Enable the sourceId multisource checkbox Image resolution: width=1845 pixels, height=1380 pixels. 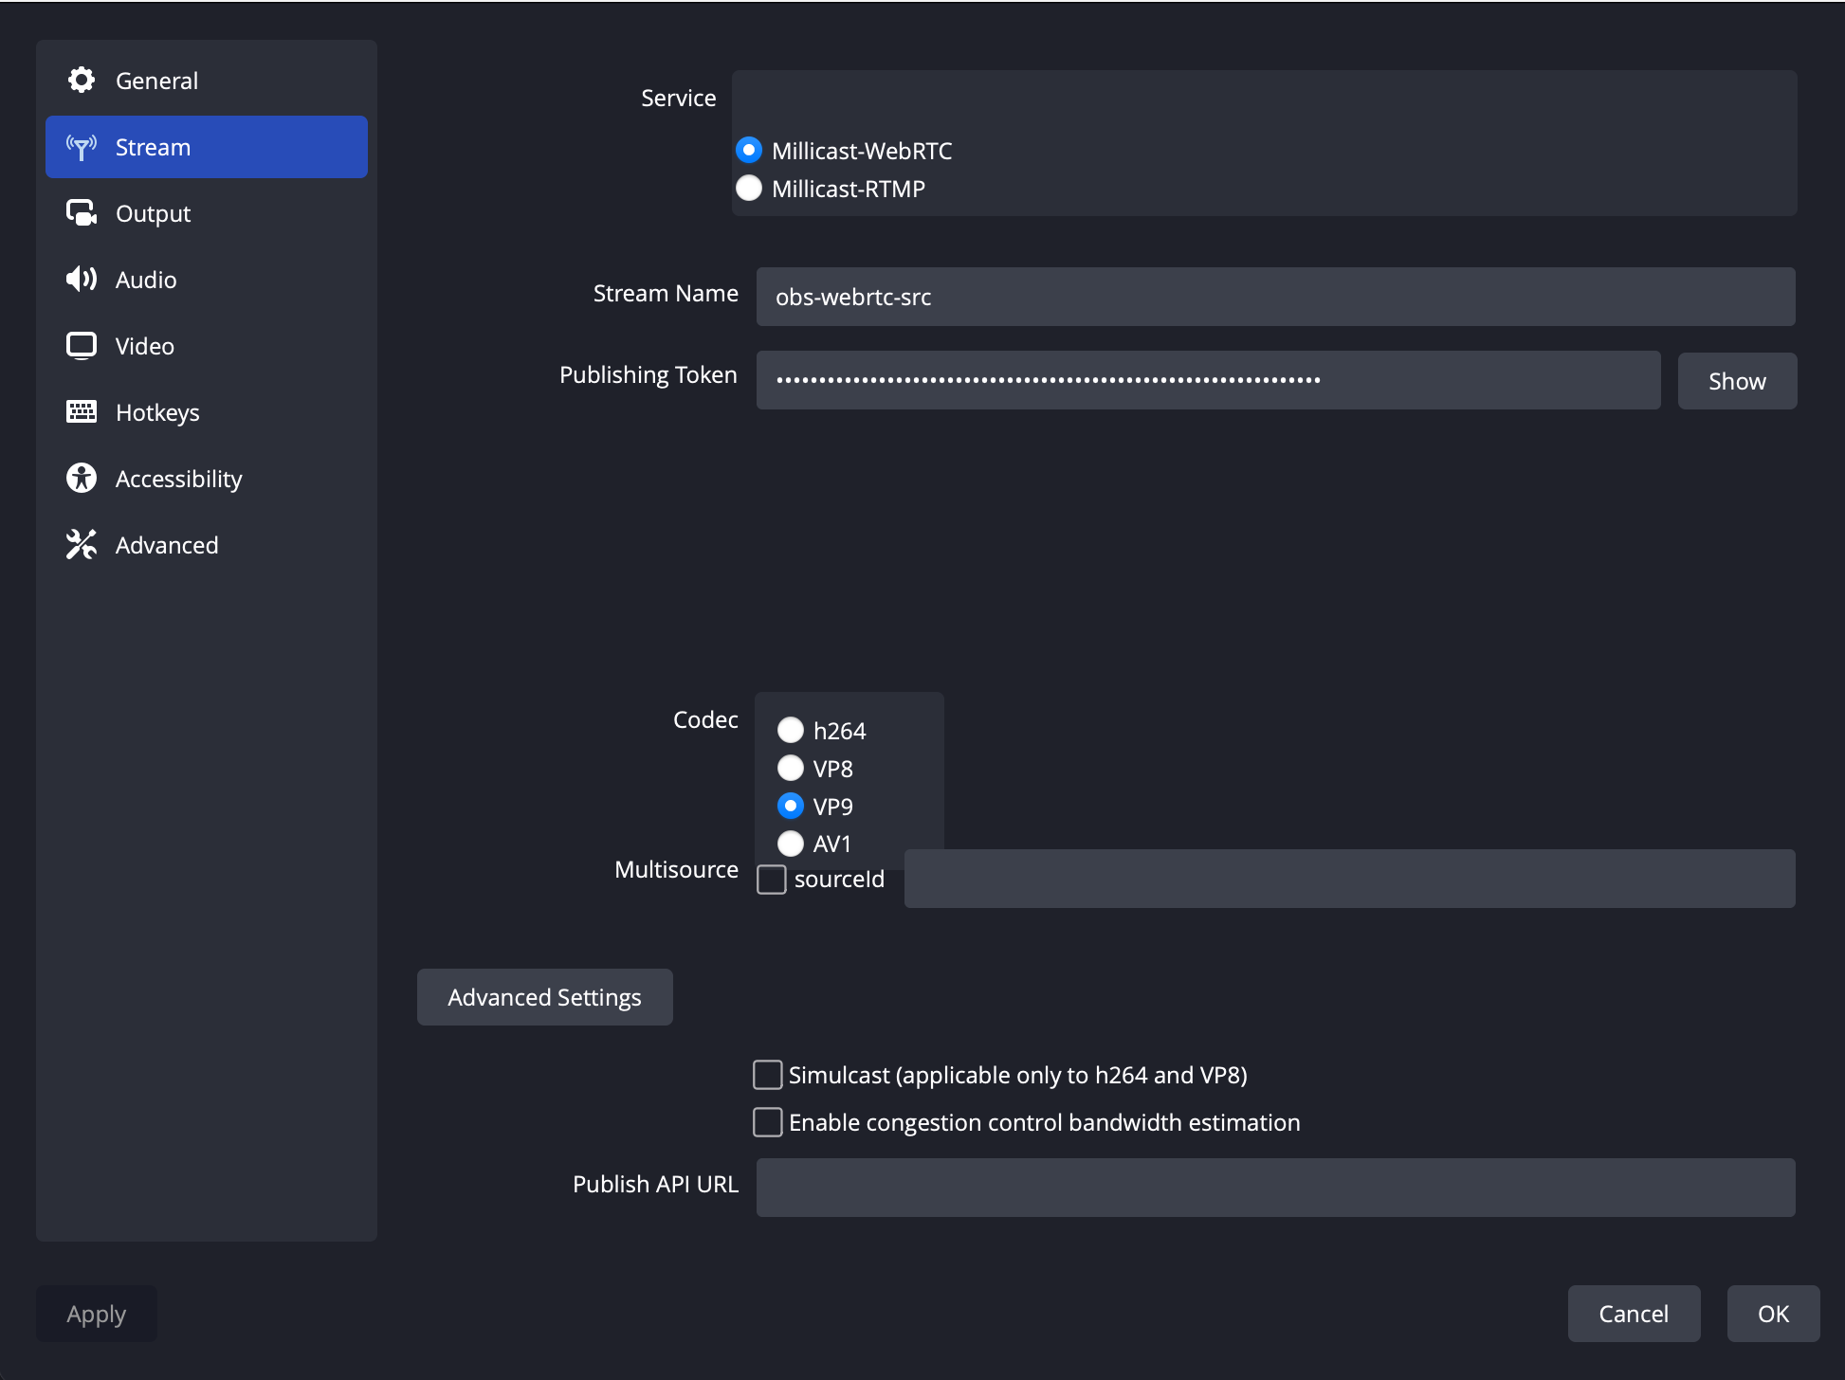tap(772, 880)
